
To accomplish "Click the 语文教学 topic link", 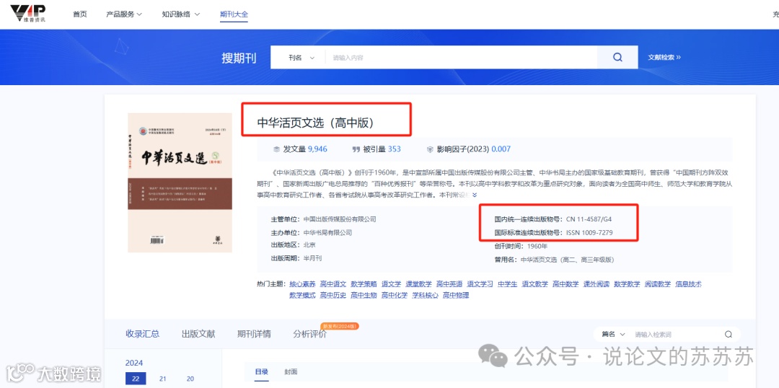I will coord(534,284).
